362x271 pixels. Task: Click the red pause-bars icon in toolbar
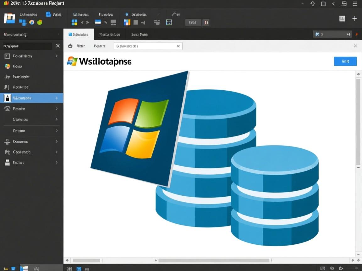coord(206,22)
